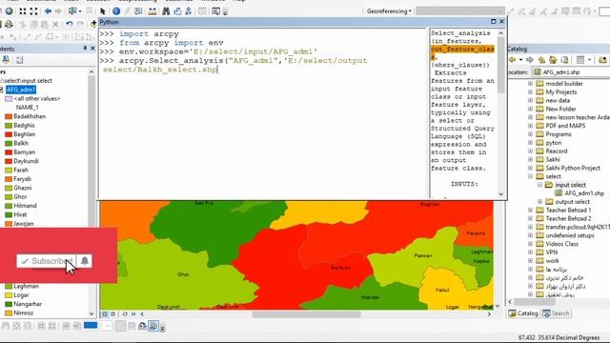Viewport: 610px width, 343px height.
Task: Open the Go To XY tool
Action: click(x=189, y=11)
